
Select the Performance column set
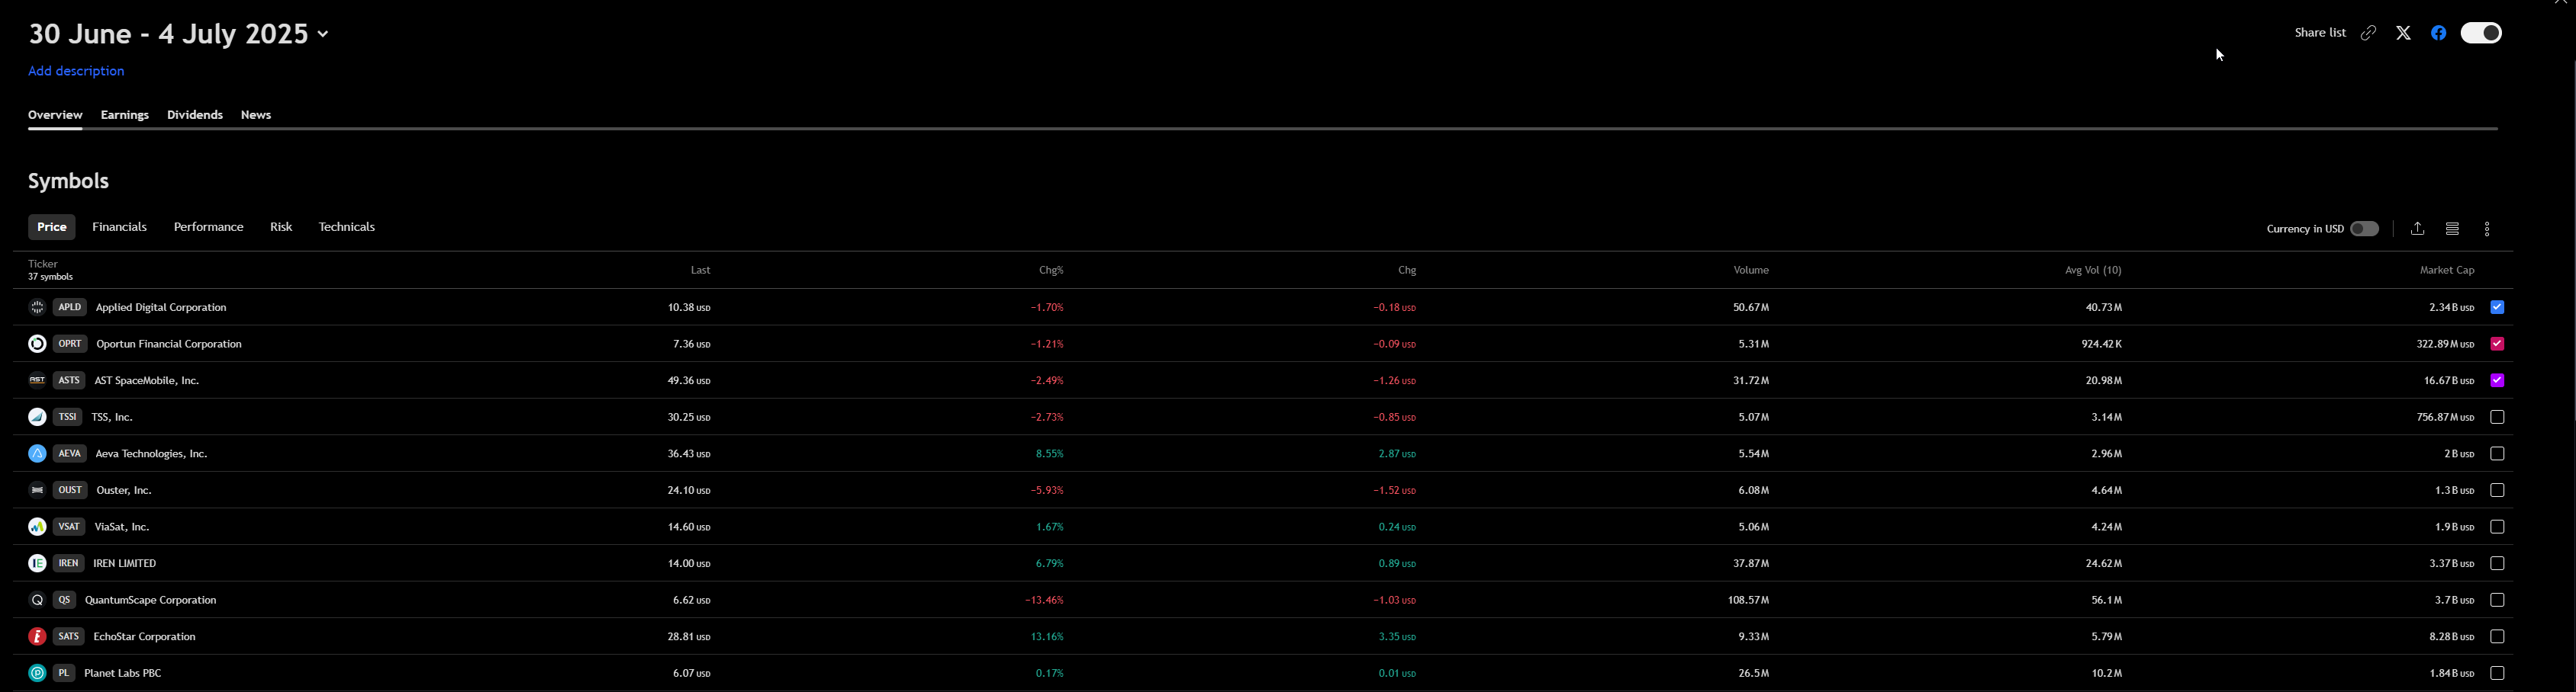point(209,226)
